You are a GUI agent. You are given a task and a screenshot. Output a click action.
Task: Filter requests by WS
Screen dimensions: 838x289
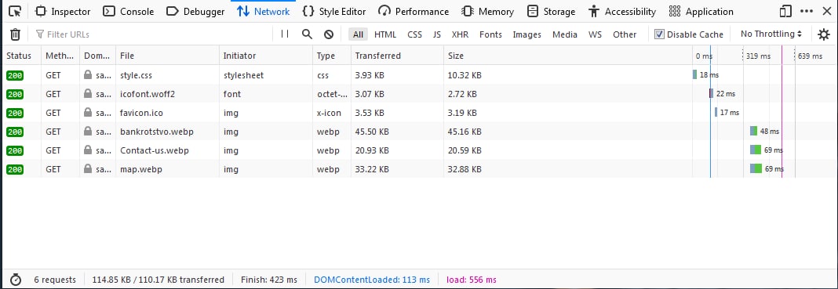tap(595, 34)
